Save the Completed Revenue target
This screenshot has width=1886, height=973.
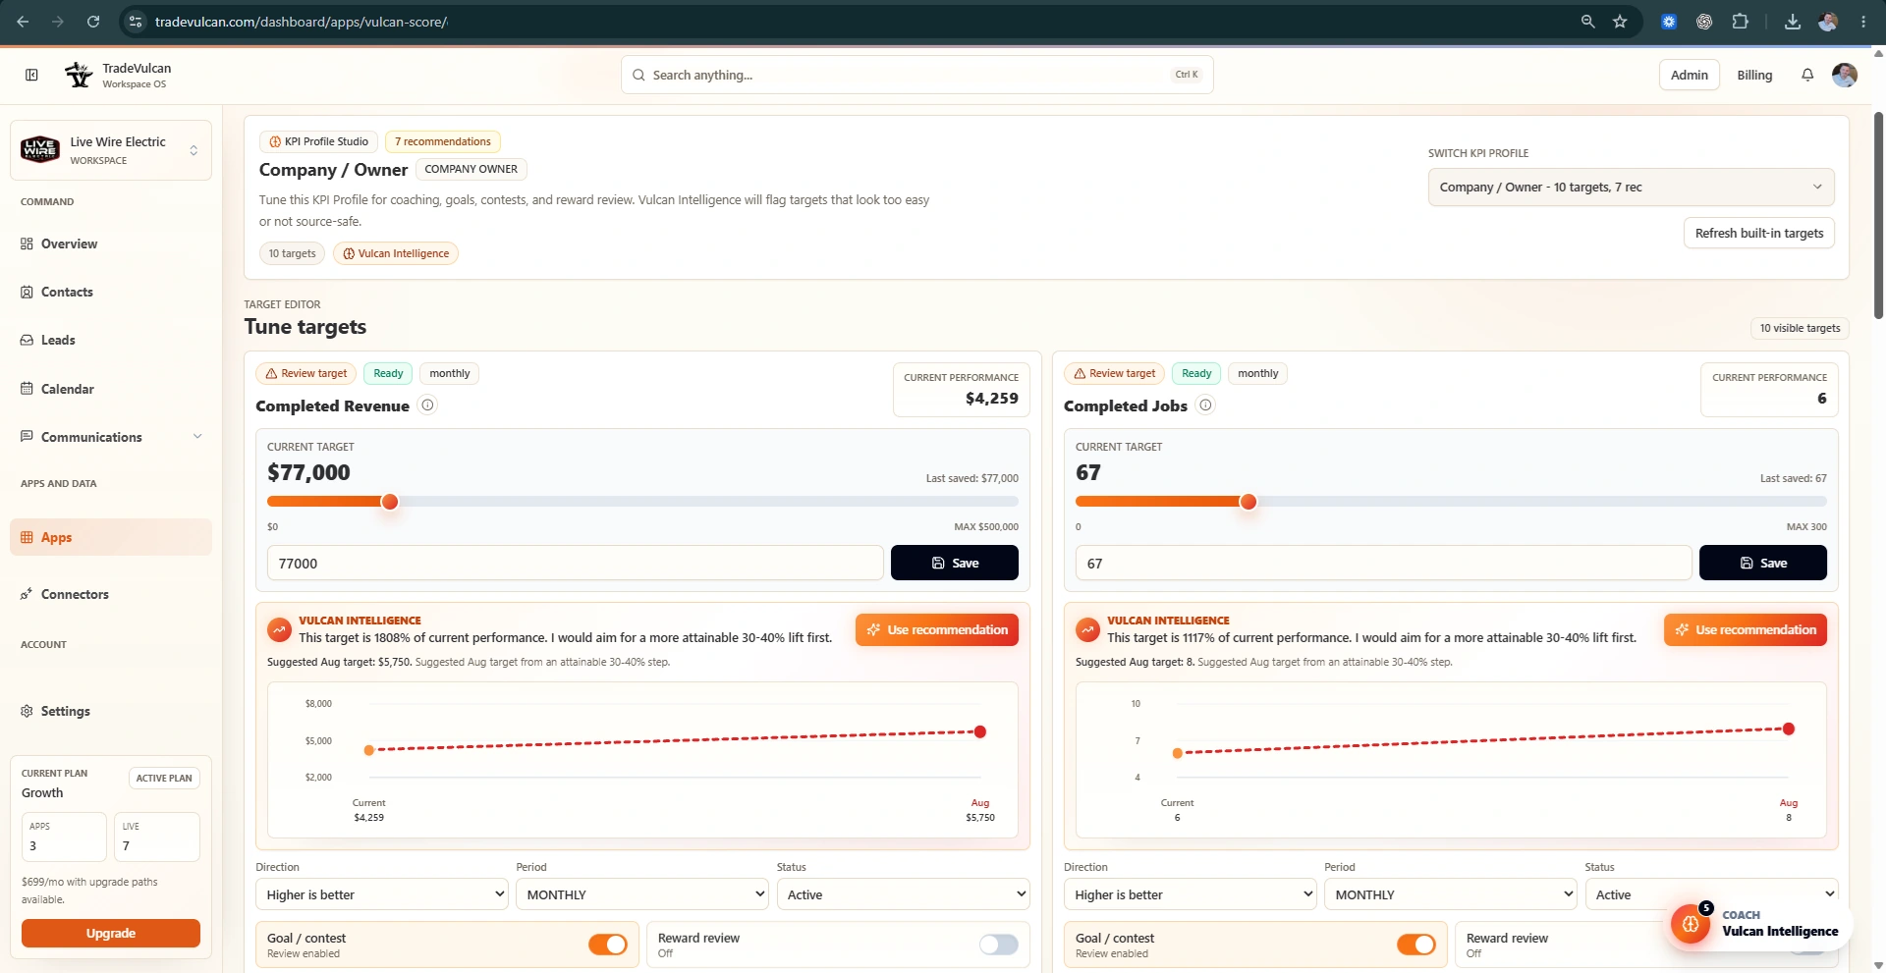pyautogui.click(x=955, y=563)
